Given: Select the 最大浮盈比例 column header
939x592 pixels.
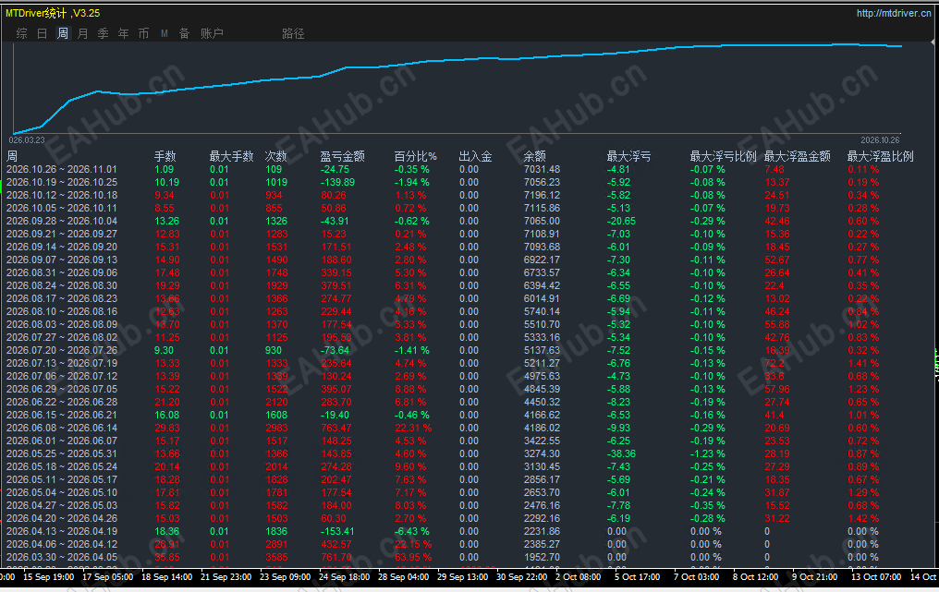Looking at the screenshot, I should (x=880, y=156).
